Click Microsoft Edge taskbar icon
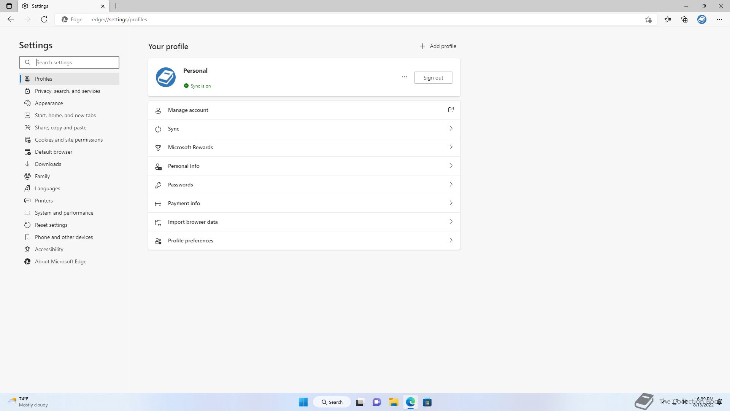Image resolution: width=730 pixels, height=411 pixels. 411,402
